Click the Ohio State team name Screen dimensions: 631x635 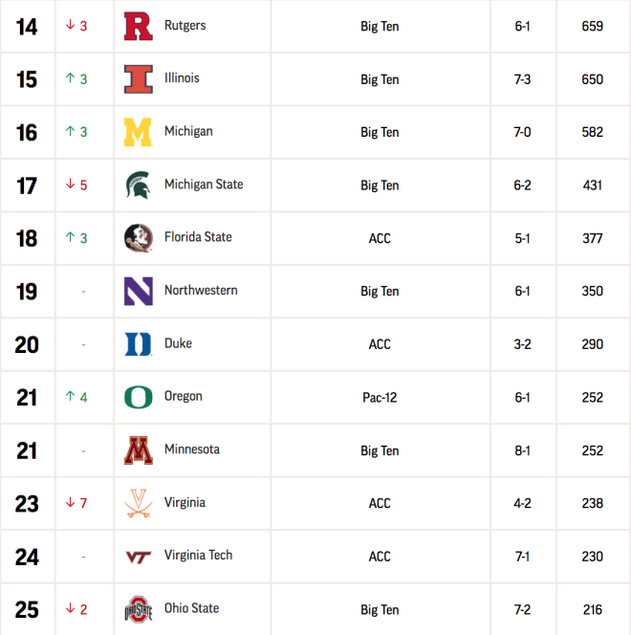[191, 608]
